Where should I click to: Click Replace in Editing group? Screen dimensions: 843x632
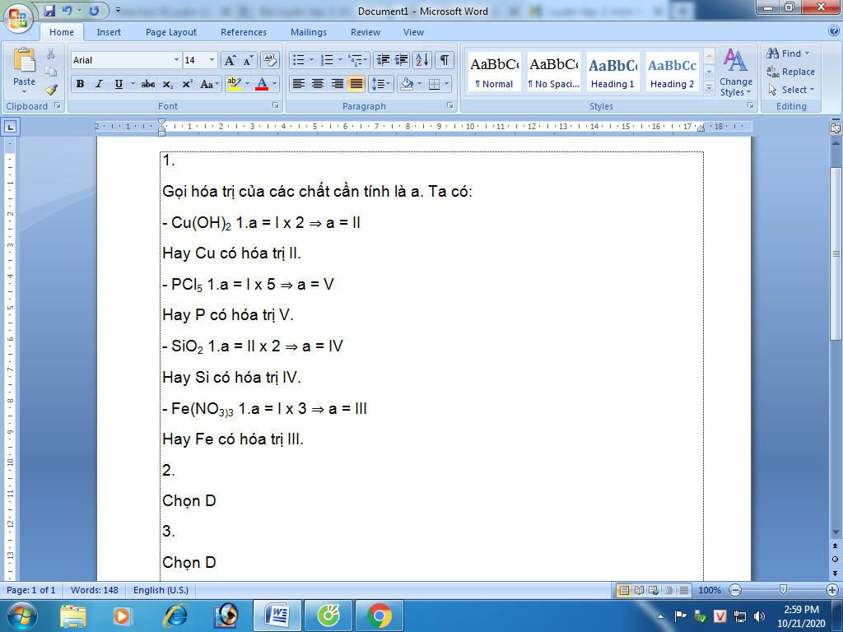(791, 72)
